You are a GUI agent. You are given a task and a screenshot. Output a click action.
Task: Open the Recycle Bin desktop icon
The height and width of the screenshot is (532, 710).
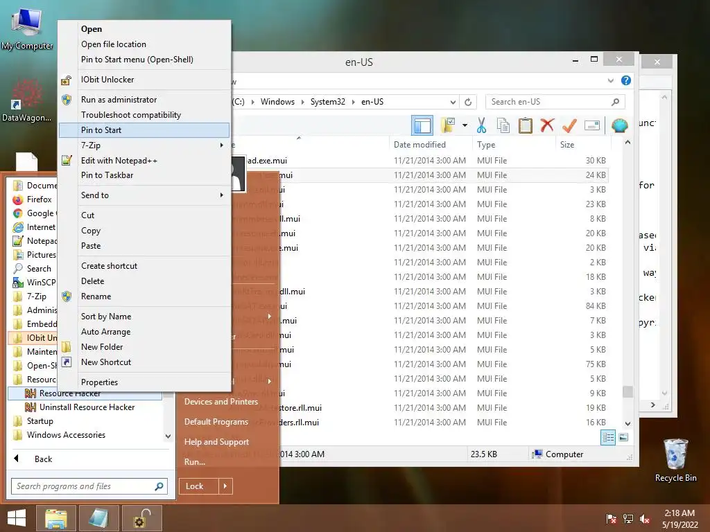(675, 460)
